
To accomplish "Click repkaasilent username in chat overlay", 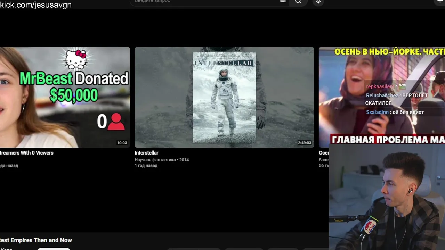I will (380, 86).
